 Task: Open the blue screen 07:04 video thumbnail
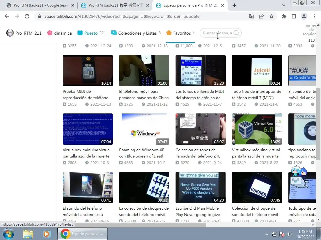[x=88, y=129]
